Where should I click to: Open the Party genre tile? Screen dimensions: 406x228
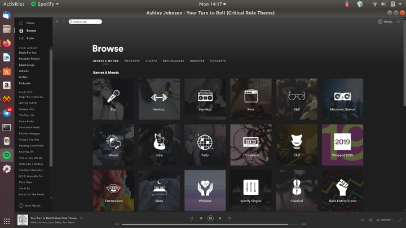point(205,145)
